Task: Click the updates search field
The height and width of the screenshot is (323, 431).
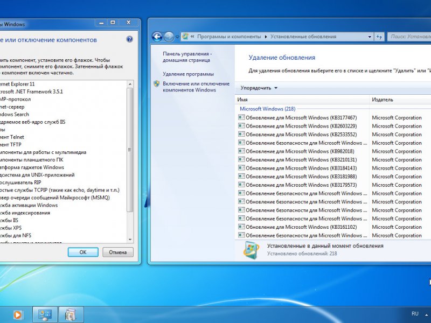Action: tap(409, 37)
